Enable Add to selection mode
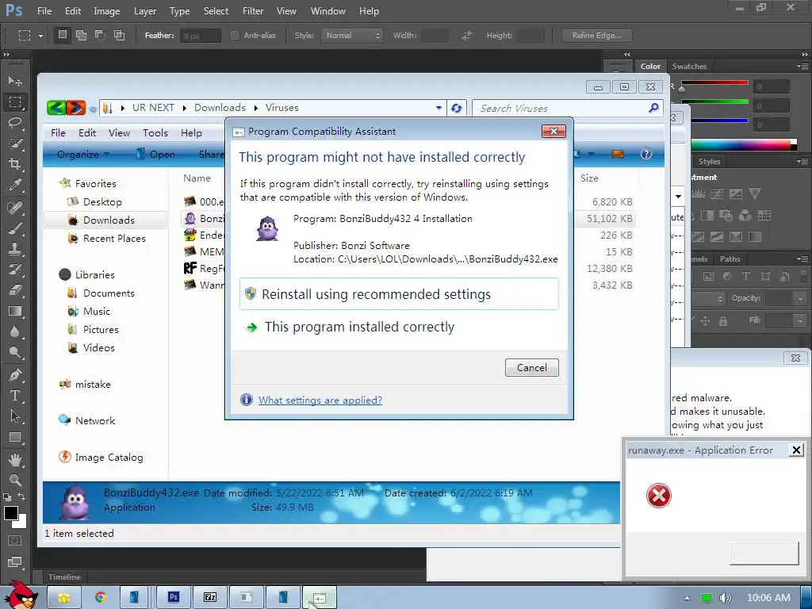 click(82, 35)
